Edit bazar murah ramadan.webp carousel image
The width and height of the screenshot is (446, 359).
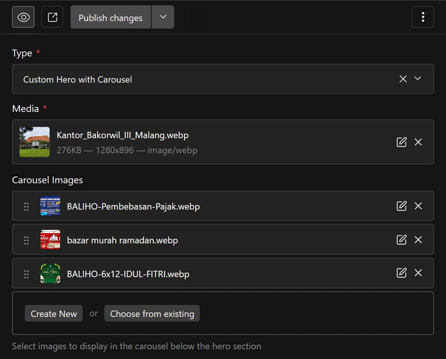pyautogui.click(x=401, y=240)
